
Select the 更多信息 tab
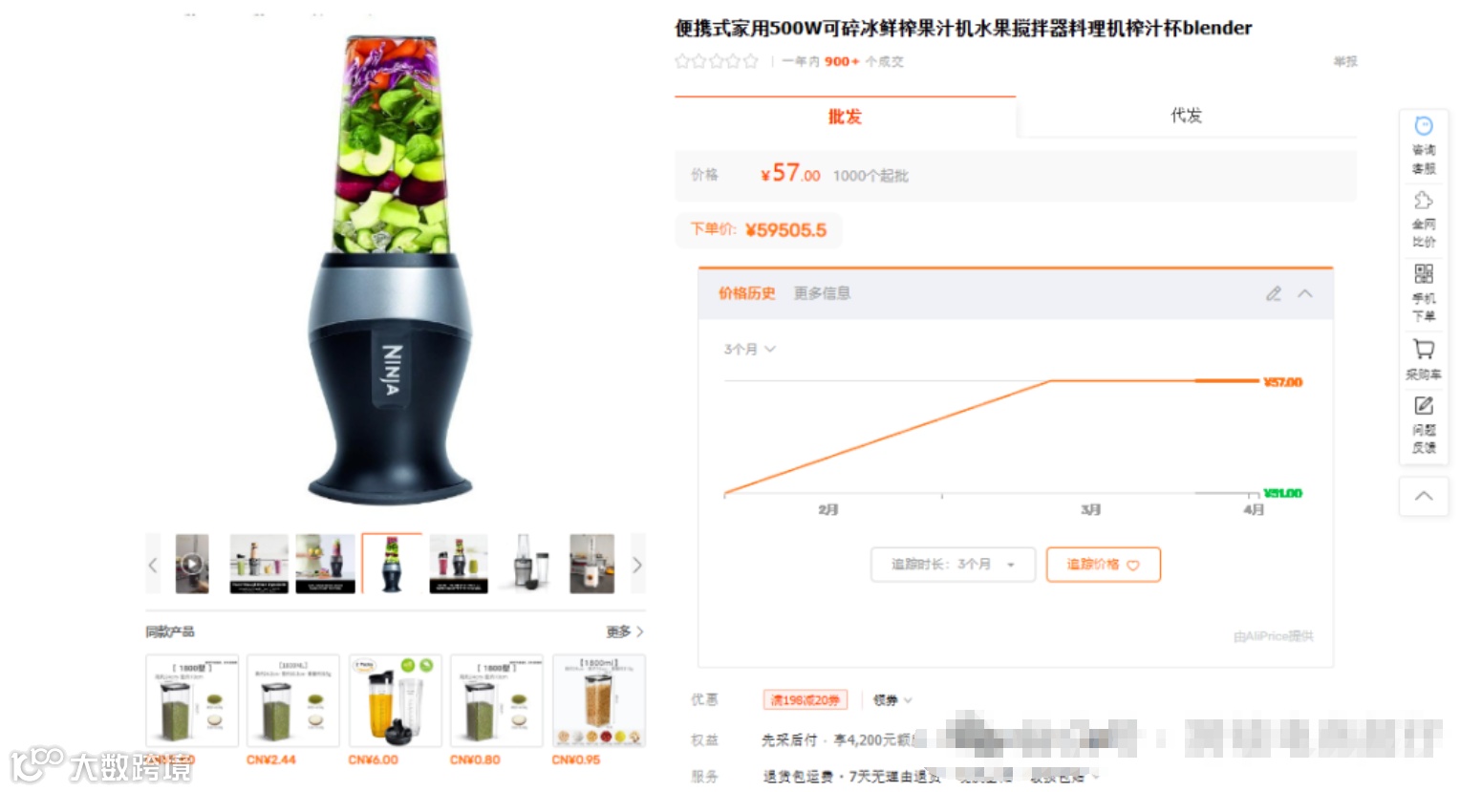pos(822,293)
